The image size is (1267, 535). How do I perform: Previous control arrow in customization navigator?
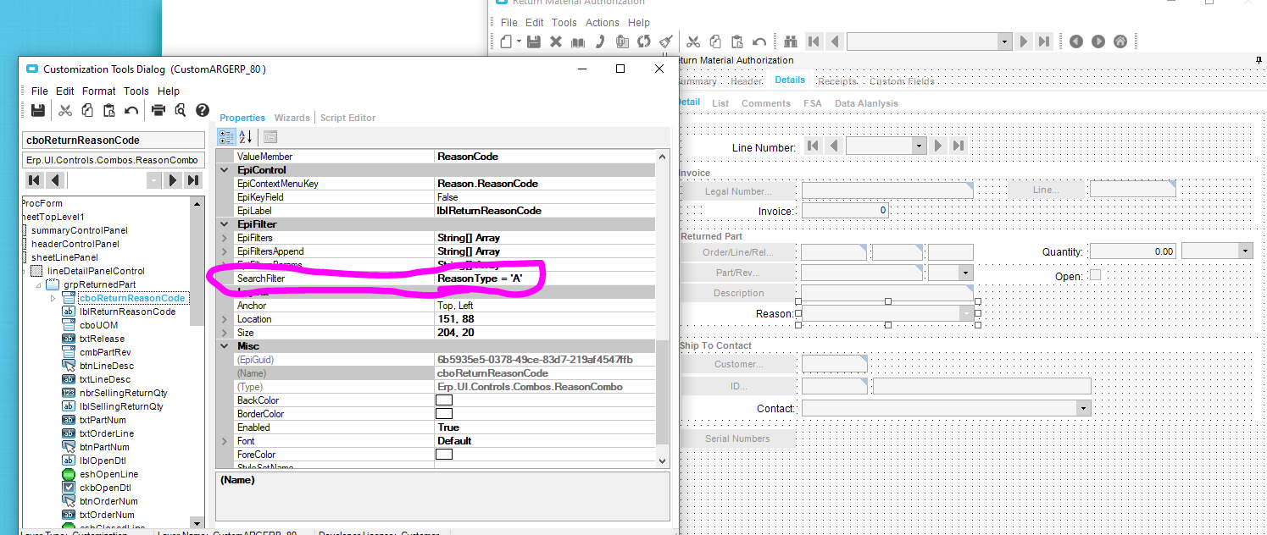pos(55,180)
